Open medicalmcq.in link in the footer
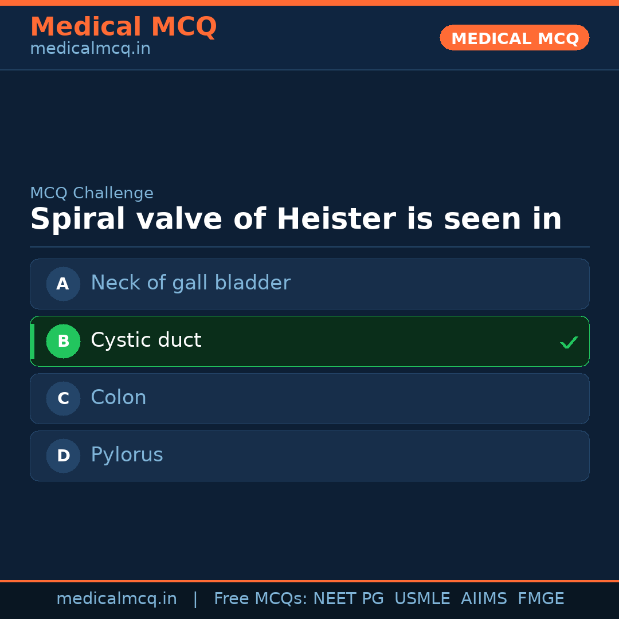This screenshot has width=619, height=619. tap(116, 599)
